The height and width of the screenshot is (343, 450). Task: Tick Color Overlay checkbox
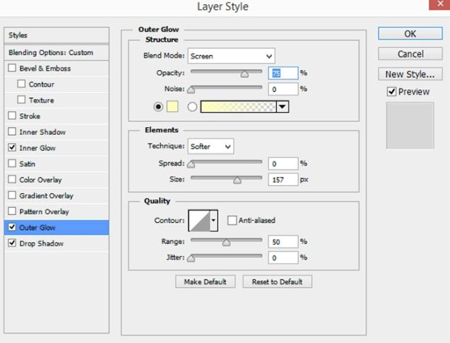12,180
